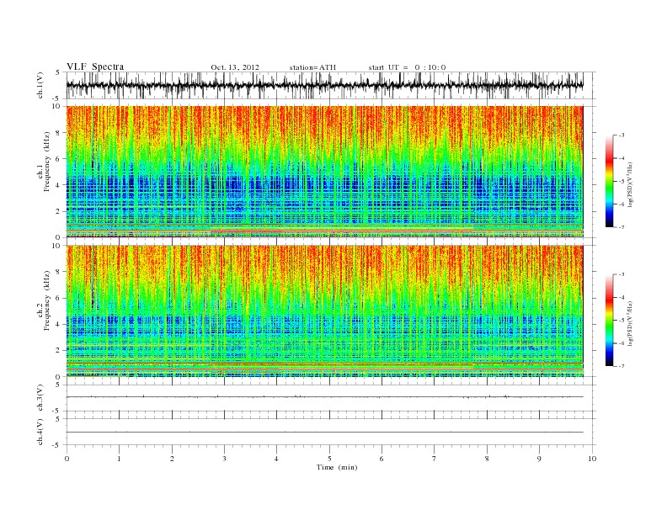
Task: Select the "ch.4(V)" axis label
Action: 40,432
